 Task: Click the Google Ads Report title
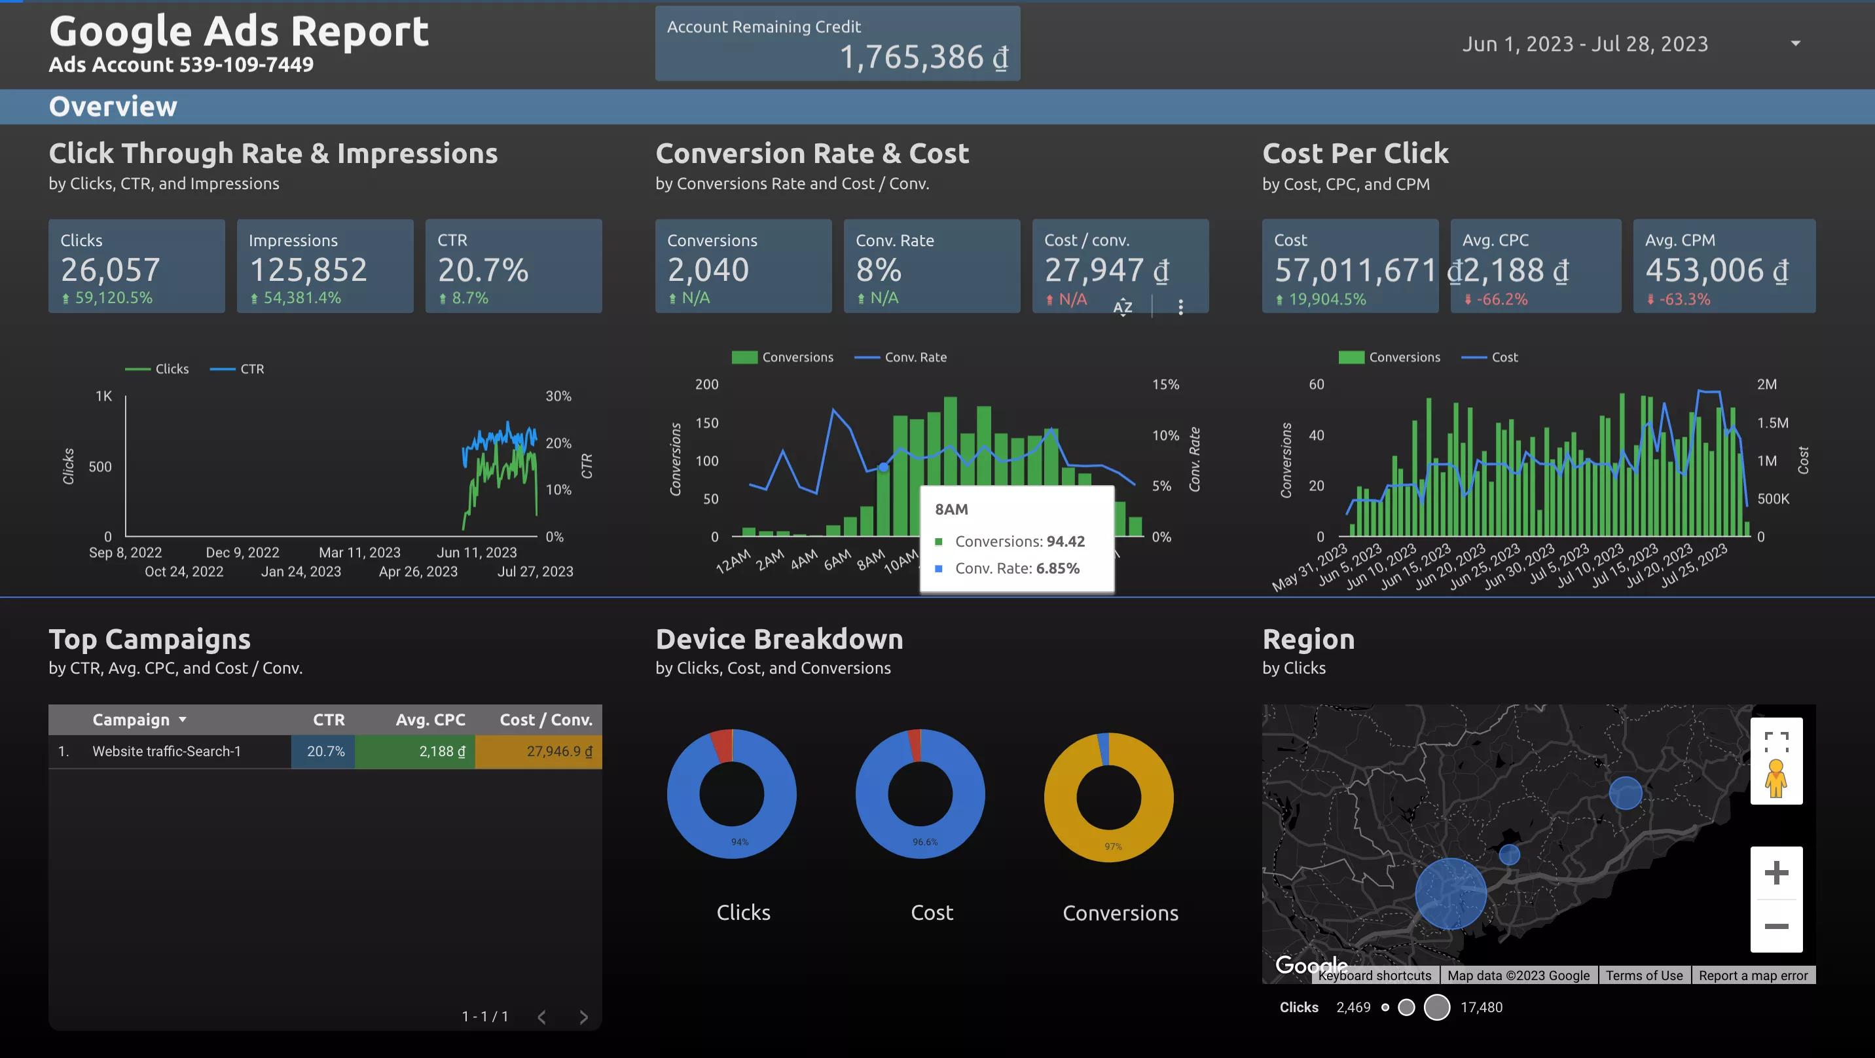tap(239, 31)
